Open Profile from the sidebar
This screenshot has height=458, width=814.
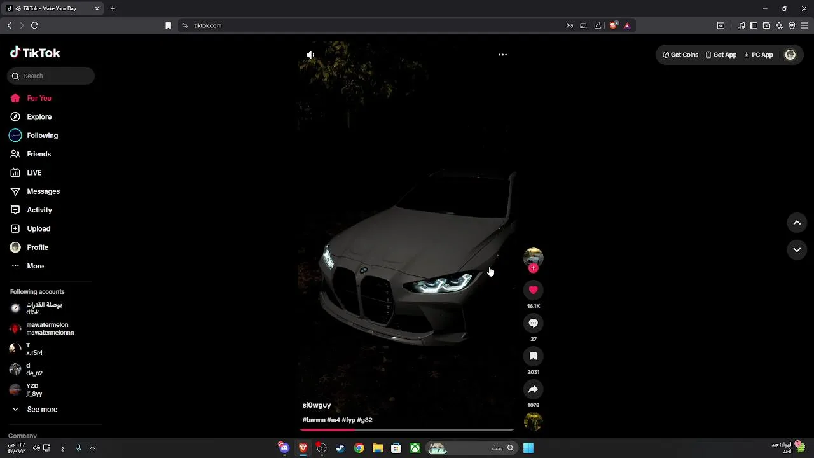29,247
